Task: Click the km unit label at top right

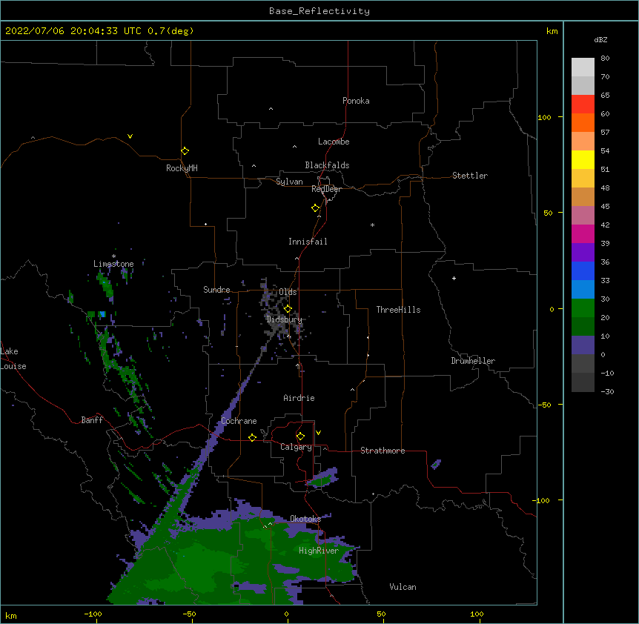Action: tap(552, 31)
